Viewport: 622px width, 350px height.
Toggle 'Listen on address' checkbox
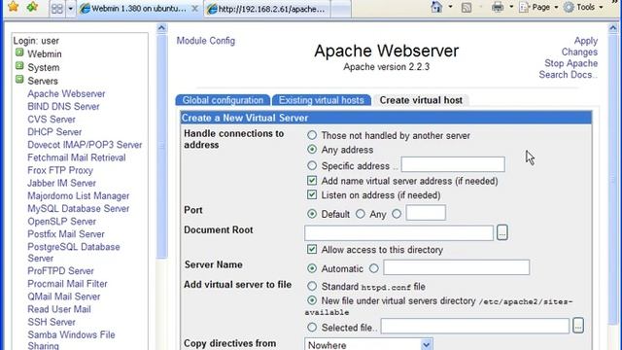pos(312,194)
